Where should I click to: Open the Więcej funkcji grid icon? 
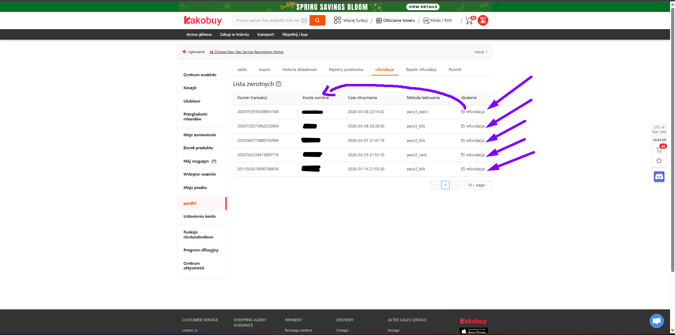pos(337,20)
